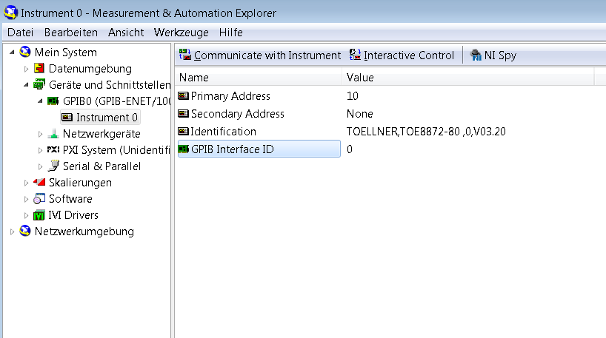This screenshot has width=606, height=338.
Task: Open the Datei menu
Action: (20, 33)
